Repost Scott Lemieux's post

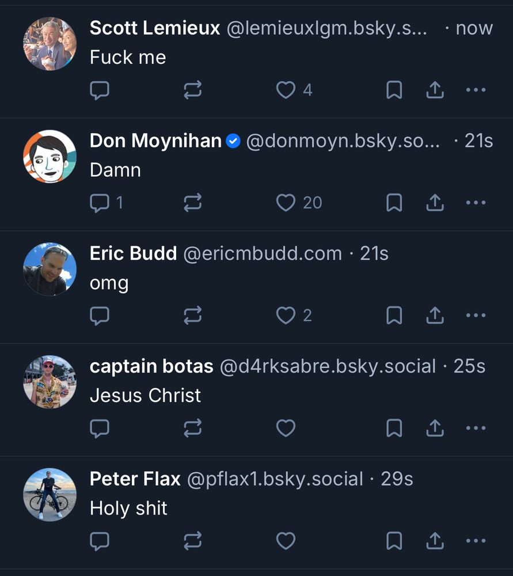click(x=193, y=90)
